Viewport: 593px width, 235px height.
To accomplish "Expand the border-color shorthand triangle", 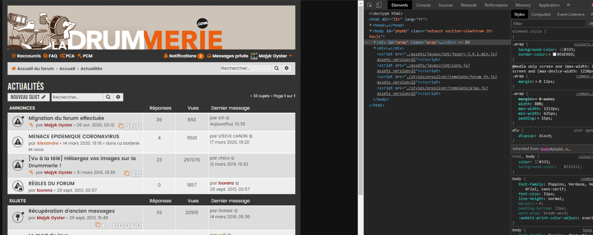I will tap(550, 54).
